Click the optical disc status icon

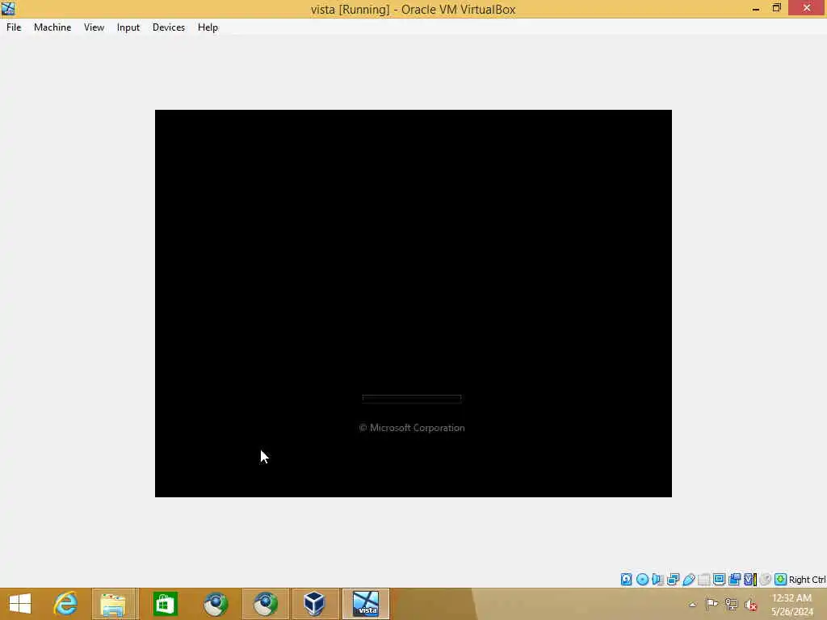coord(642,580)
